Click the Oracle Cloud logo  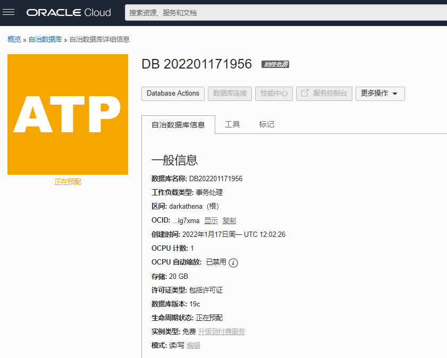click(x=69, y=13)
